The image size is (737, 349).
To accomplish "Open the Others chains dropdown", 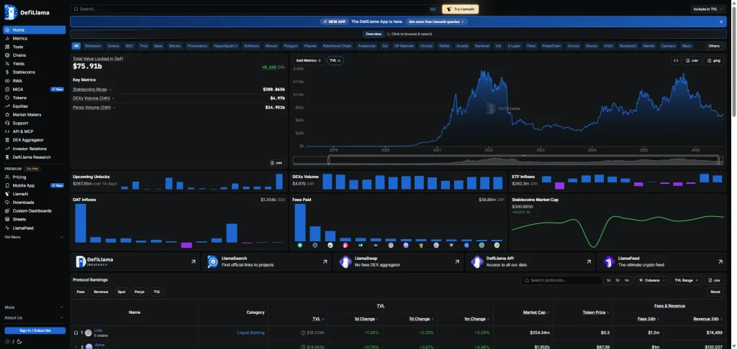I will click(x=716, y=46).
